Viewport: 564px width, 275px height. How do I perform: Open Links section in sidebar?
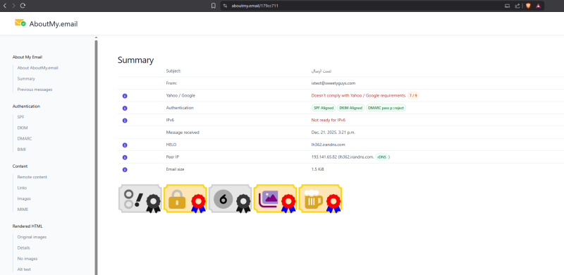click(22, 188)
